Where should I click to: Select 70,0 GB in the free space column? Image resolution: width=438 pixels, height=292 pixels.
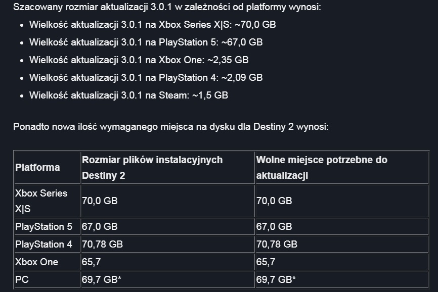[274, 201]
